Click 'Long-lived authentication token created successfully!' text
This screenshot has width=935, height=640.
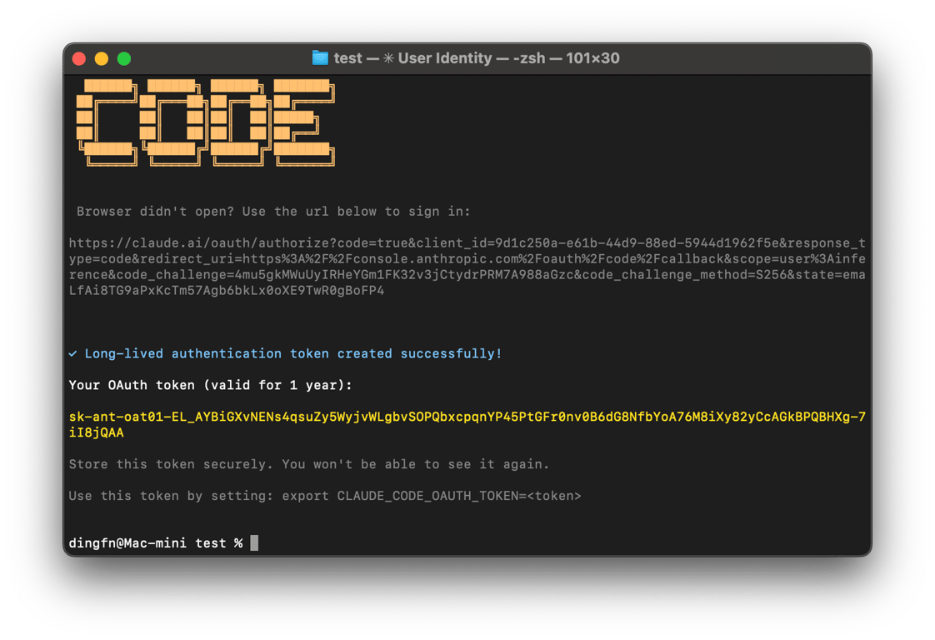click(x=292, y=353)
